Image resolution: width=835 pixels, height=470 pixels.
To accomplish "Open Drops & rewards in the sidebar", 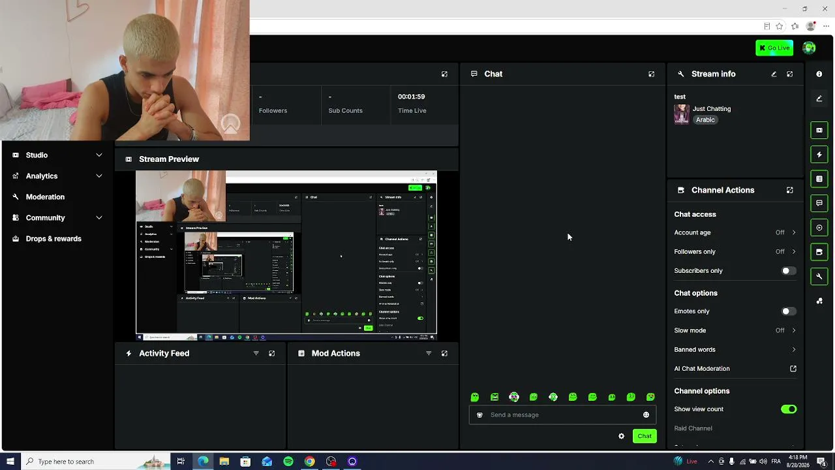I will click(53, 238).
